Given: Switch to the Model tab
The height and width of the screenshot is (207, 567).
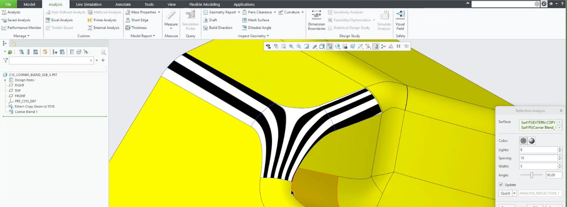Looking at the screenshot, I should tap(29, 4).
